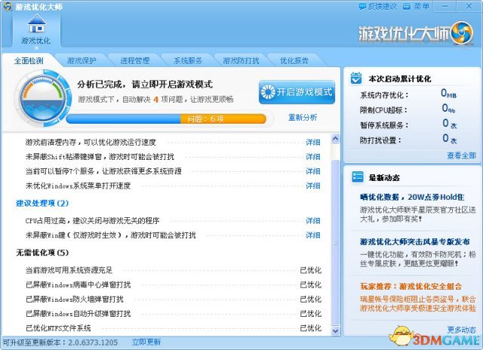Click the circular gauge analysis icon
Screen dimensions: 483x350
[42, 97]
